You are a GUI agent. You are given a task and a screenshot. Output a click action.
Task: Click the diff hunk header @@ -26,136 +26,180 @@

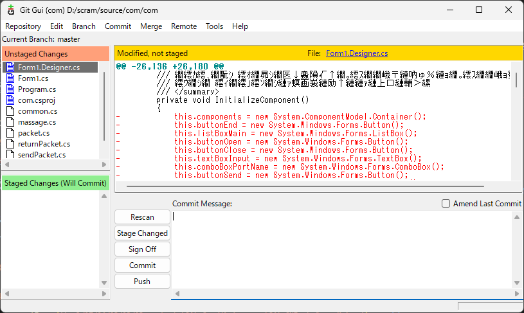(170, 66)
